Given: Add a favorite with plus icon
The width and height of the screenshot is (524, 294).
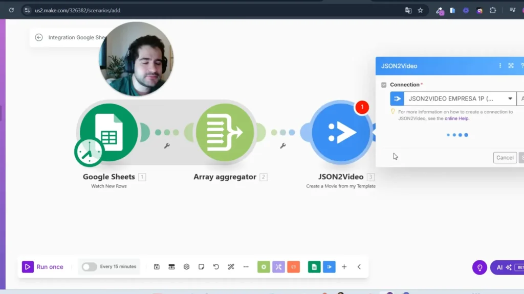Looking at the screenshot, I should 344,266.
